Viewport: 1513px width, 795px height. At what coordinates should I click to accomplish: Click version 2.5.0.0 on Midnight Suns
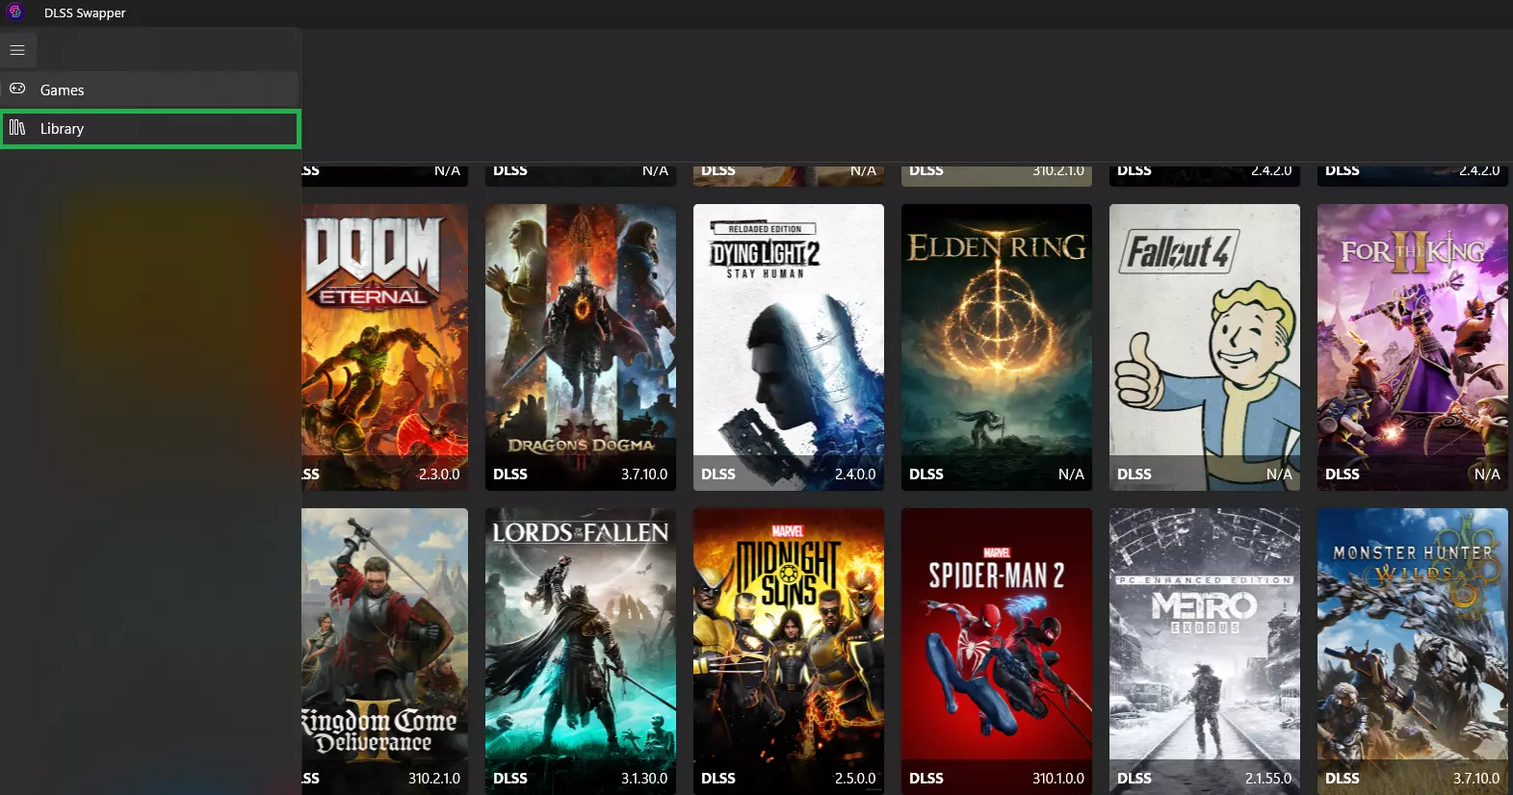(x=855, y=779)
